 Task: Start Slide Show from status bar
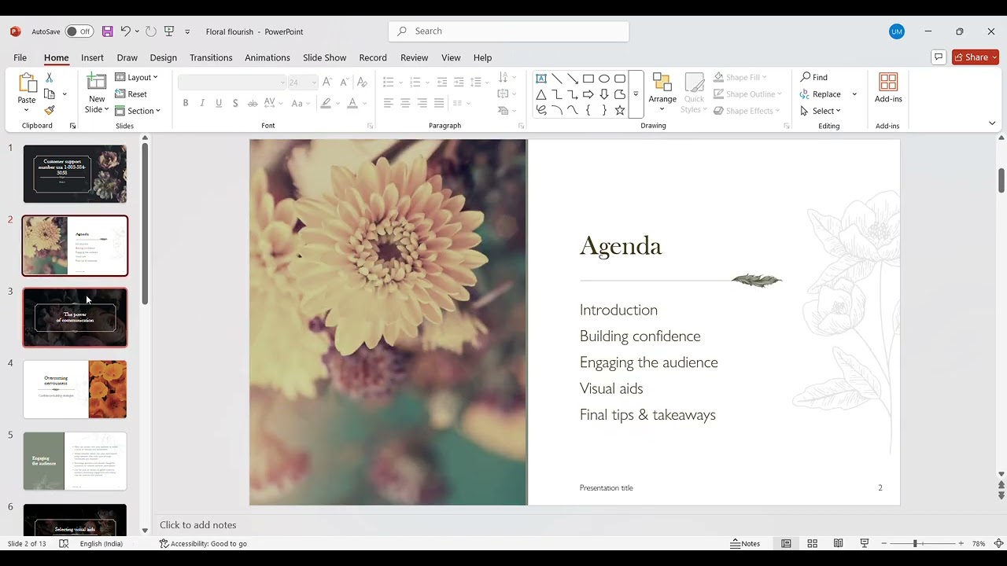(x=865, y=543)
